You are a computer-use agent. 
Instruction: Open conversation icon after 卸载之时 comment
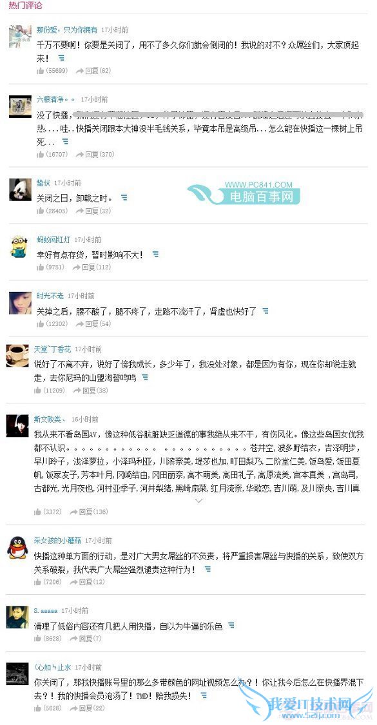coord(124,197)
